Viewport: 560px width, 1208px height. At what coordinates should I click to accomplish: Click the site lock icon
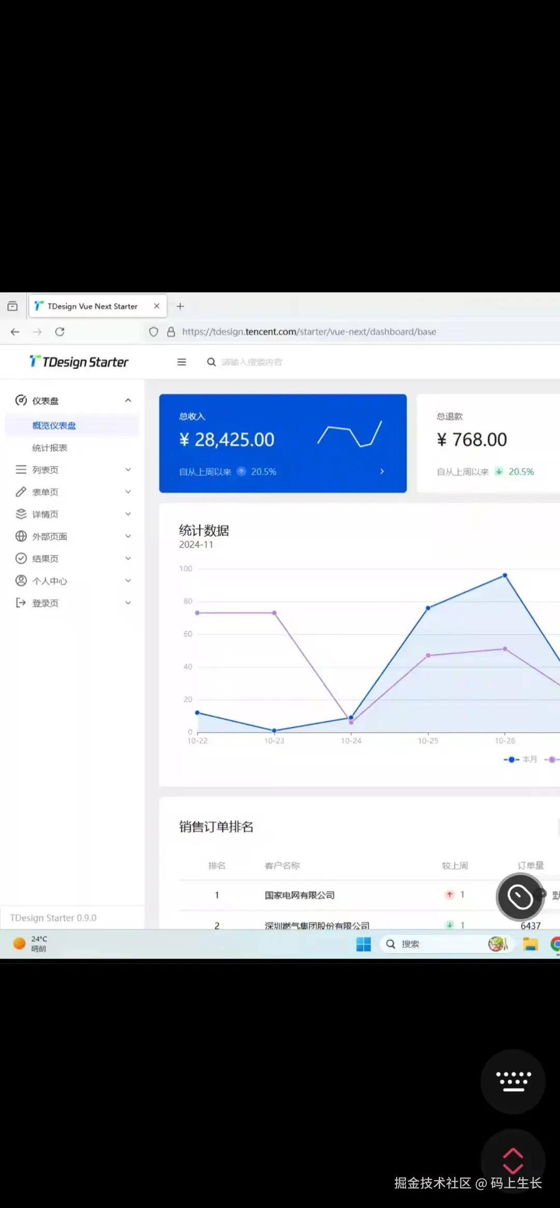coord(171,332)
